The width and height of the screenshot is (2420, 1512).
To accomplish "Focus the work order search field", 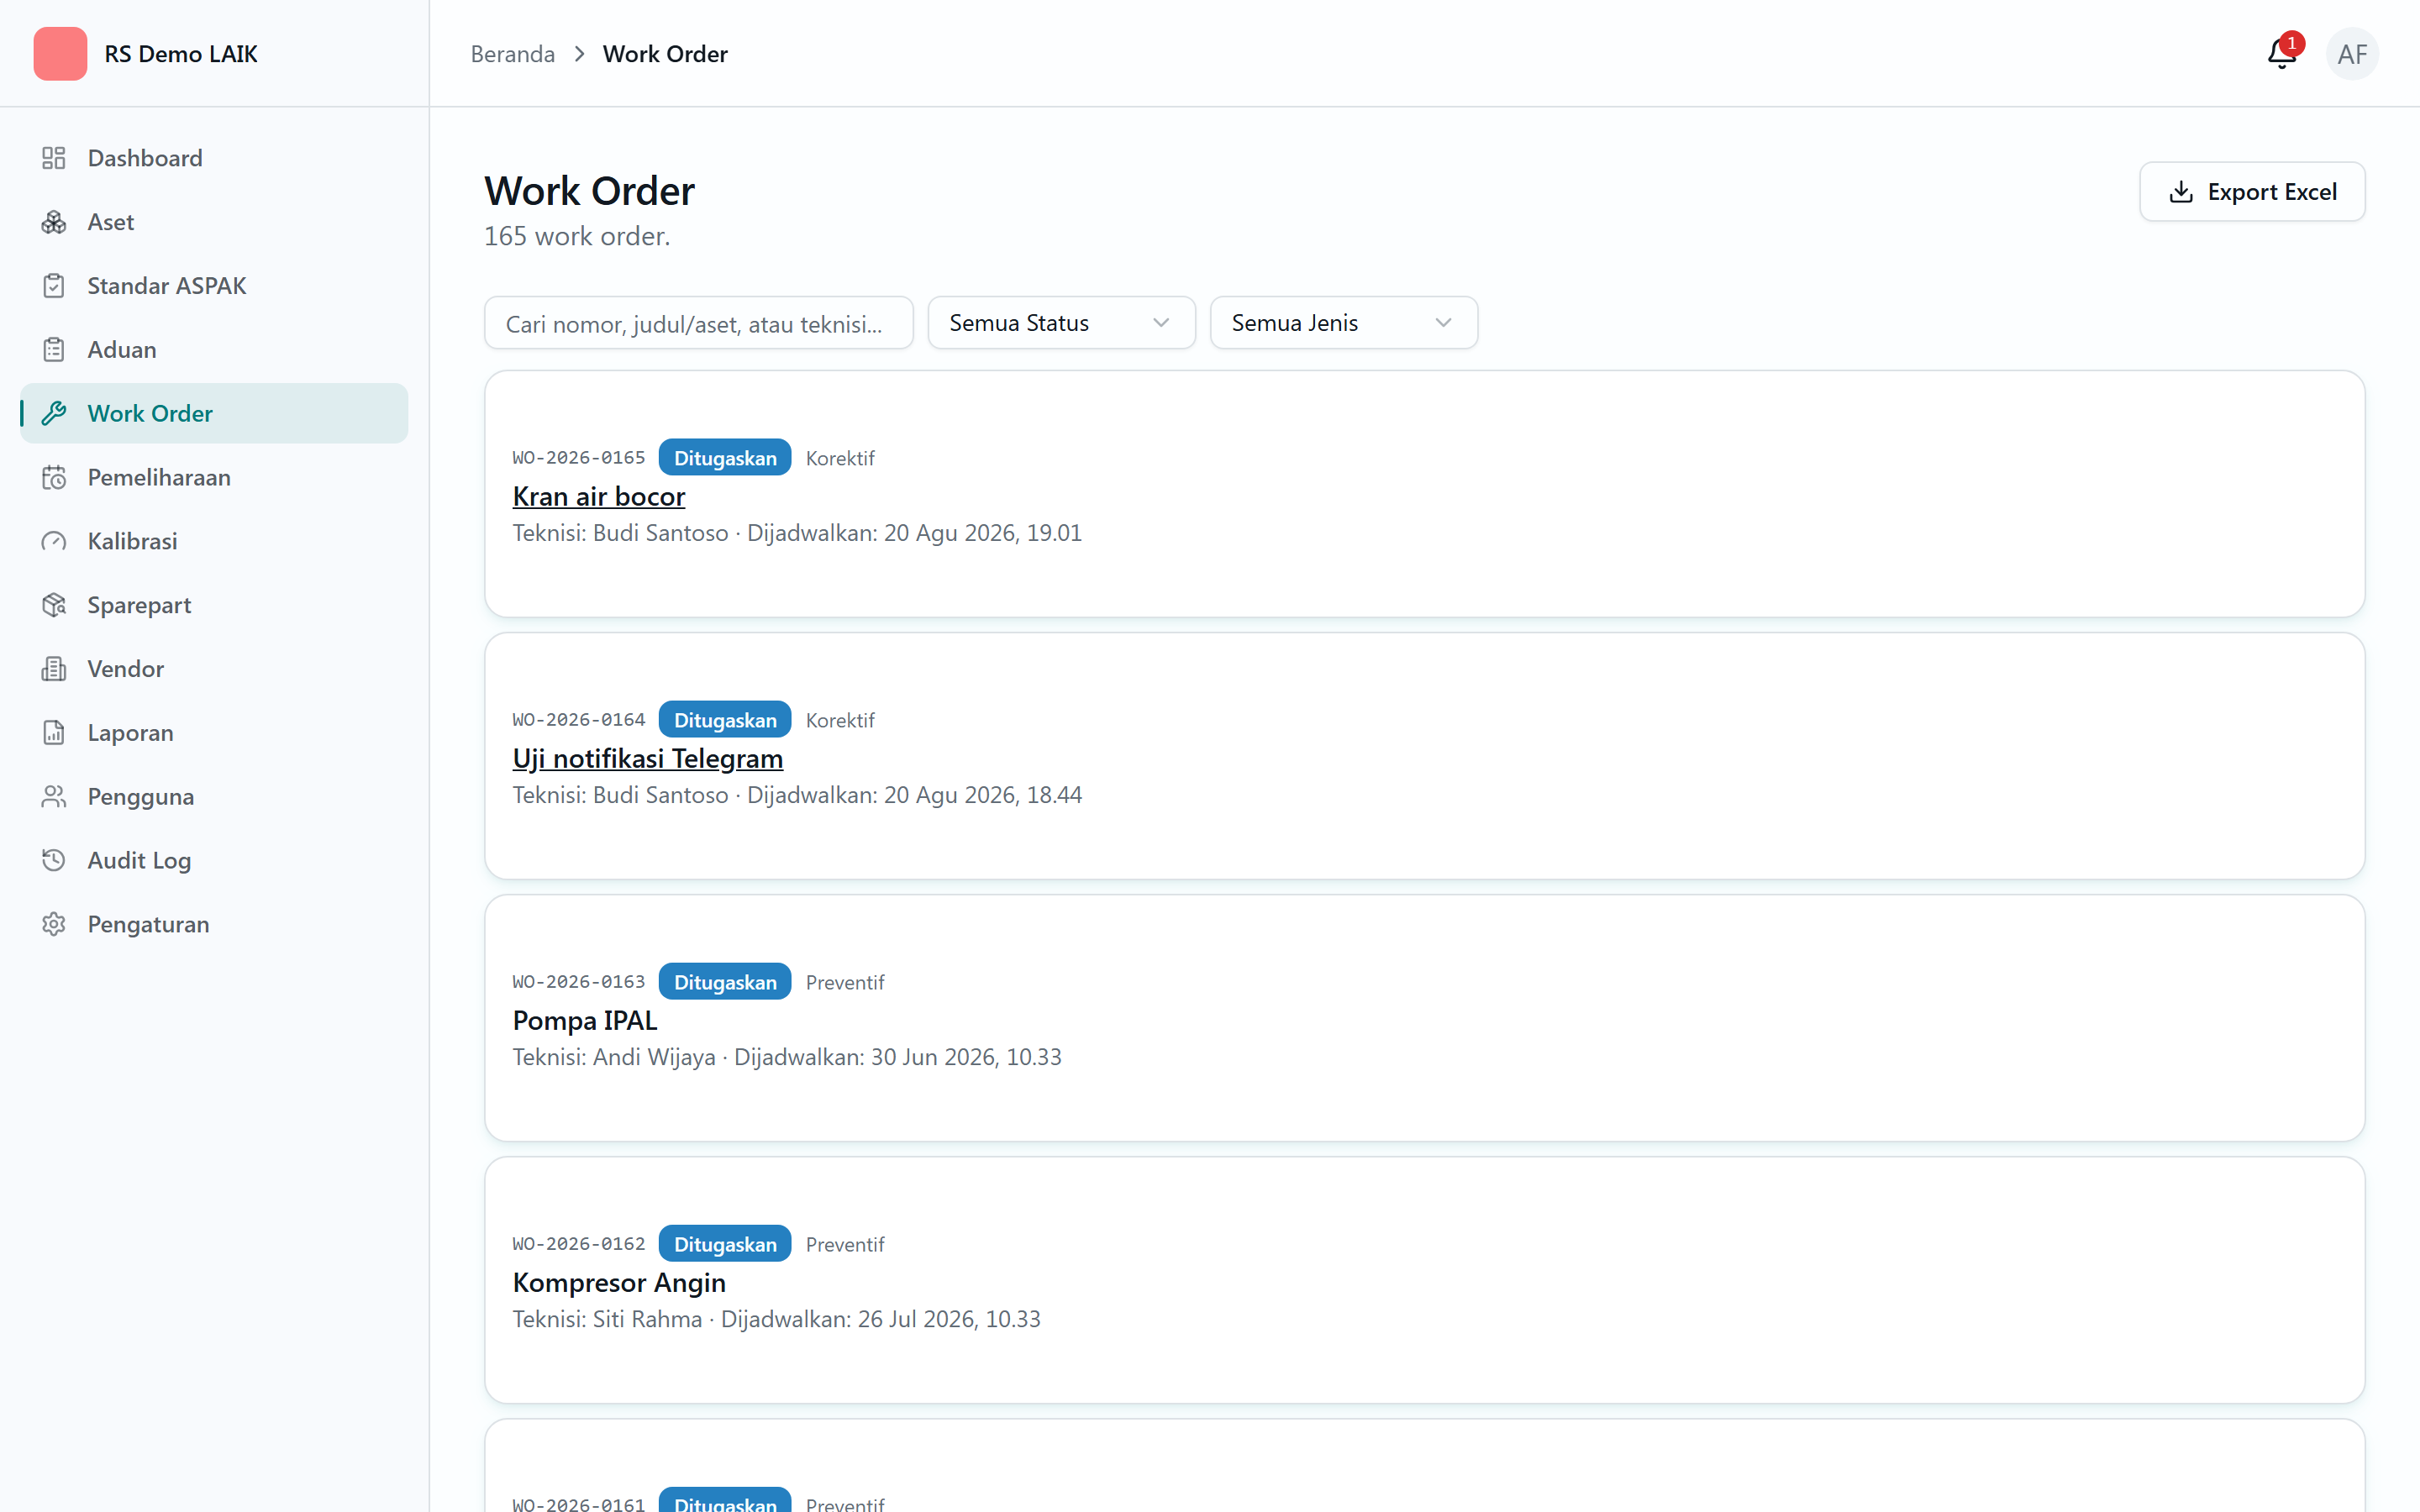I will tap(698, 323).
